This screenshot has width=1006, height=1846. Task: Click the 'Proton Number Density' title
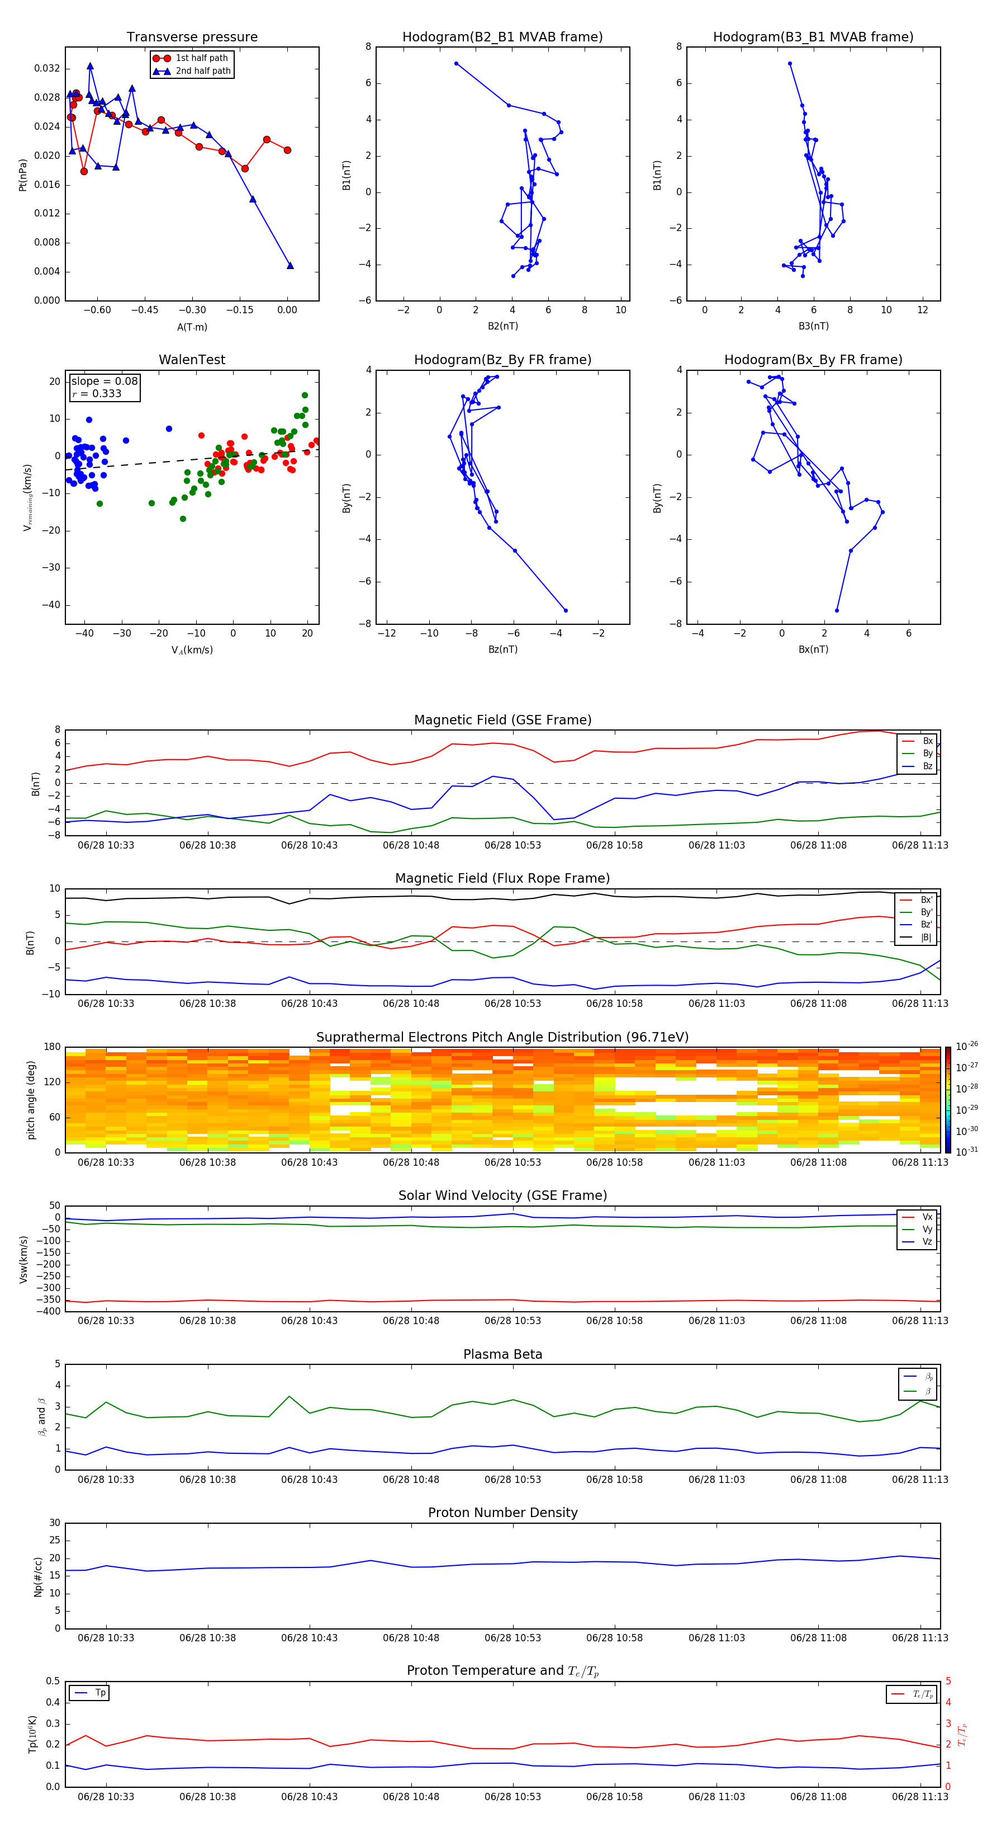[502, 1513]
